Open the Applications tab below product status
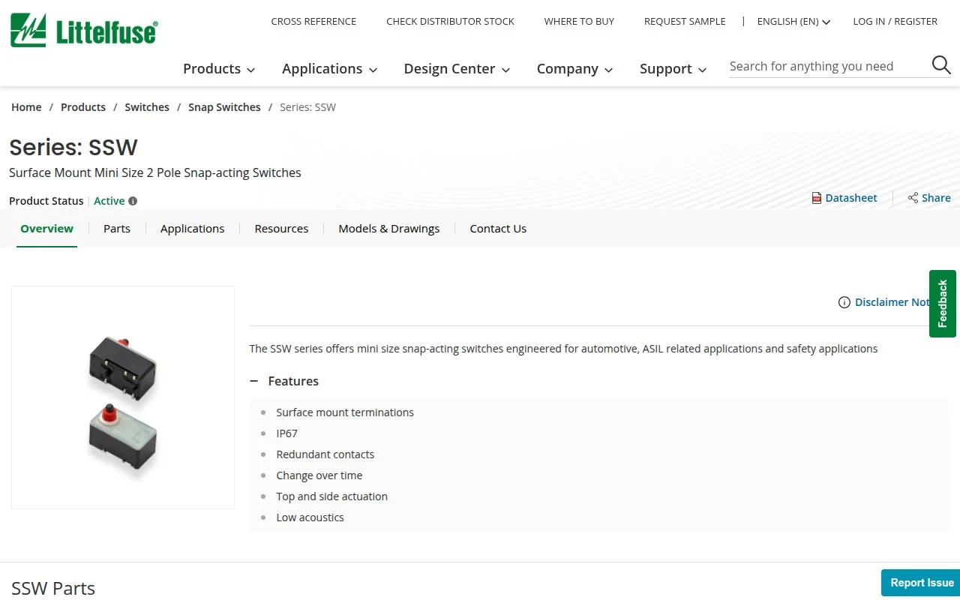The height and width of the screenshot is (600, 960). coord(192,228)
